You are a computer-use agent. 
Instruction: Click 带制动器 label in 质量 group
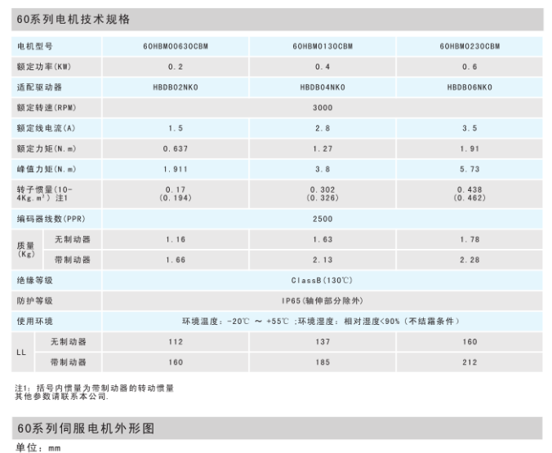click(73, 260)
